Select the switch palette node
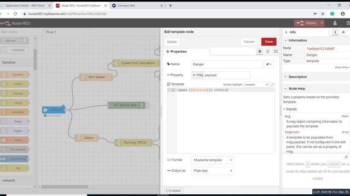The width and height of the screenshot is (350, 196). [x=15, y=84]
